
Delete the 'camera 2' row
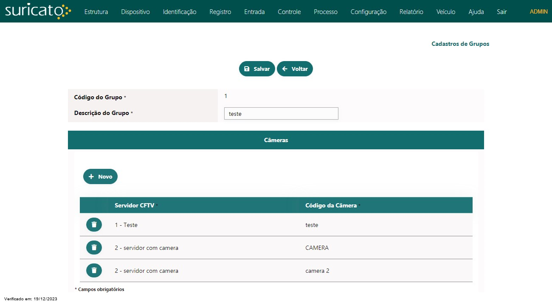[94, 270]
